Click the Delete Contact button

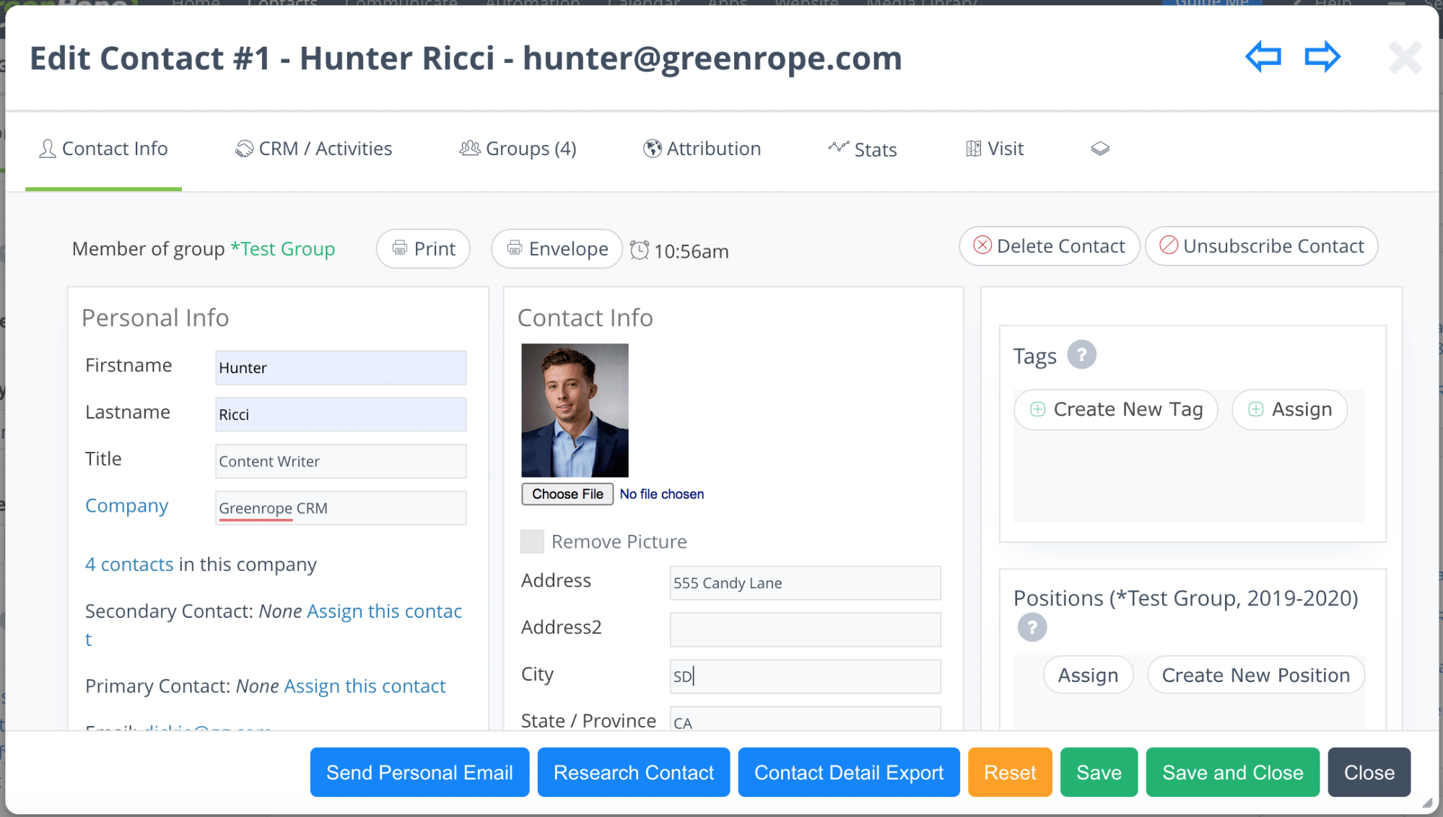[x=1049, y=246]
